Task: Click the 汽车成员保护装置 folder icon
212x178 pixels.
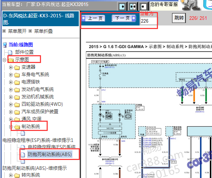Action: pos(17,112)
